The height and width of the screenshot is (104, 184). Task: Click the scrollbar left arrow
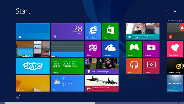pyautogui.click(x=3, y=103)
